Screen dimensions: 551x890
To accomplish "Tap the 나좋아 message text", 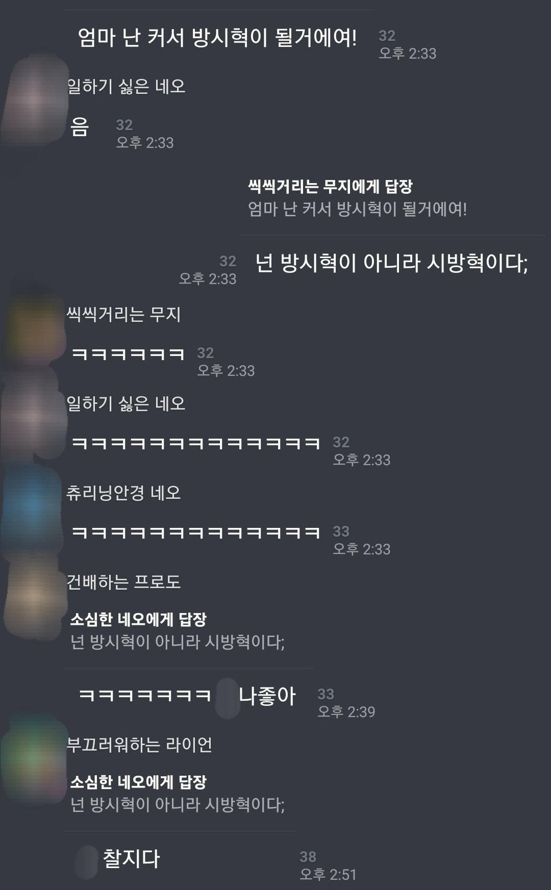I will tap(267, 696).
